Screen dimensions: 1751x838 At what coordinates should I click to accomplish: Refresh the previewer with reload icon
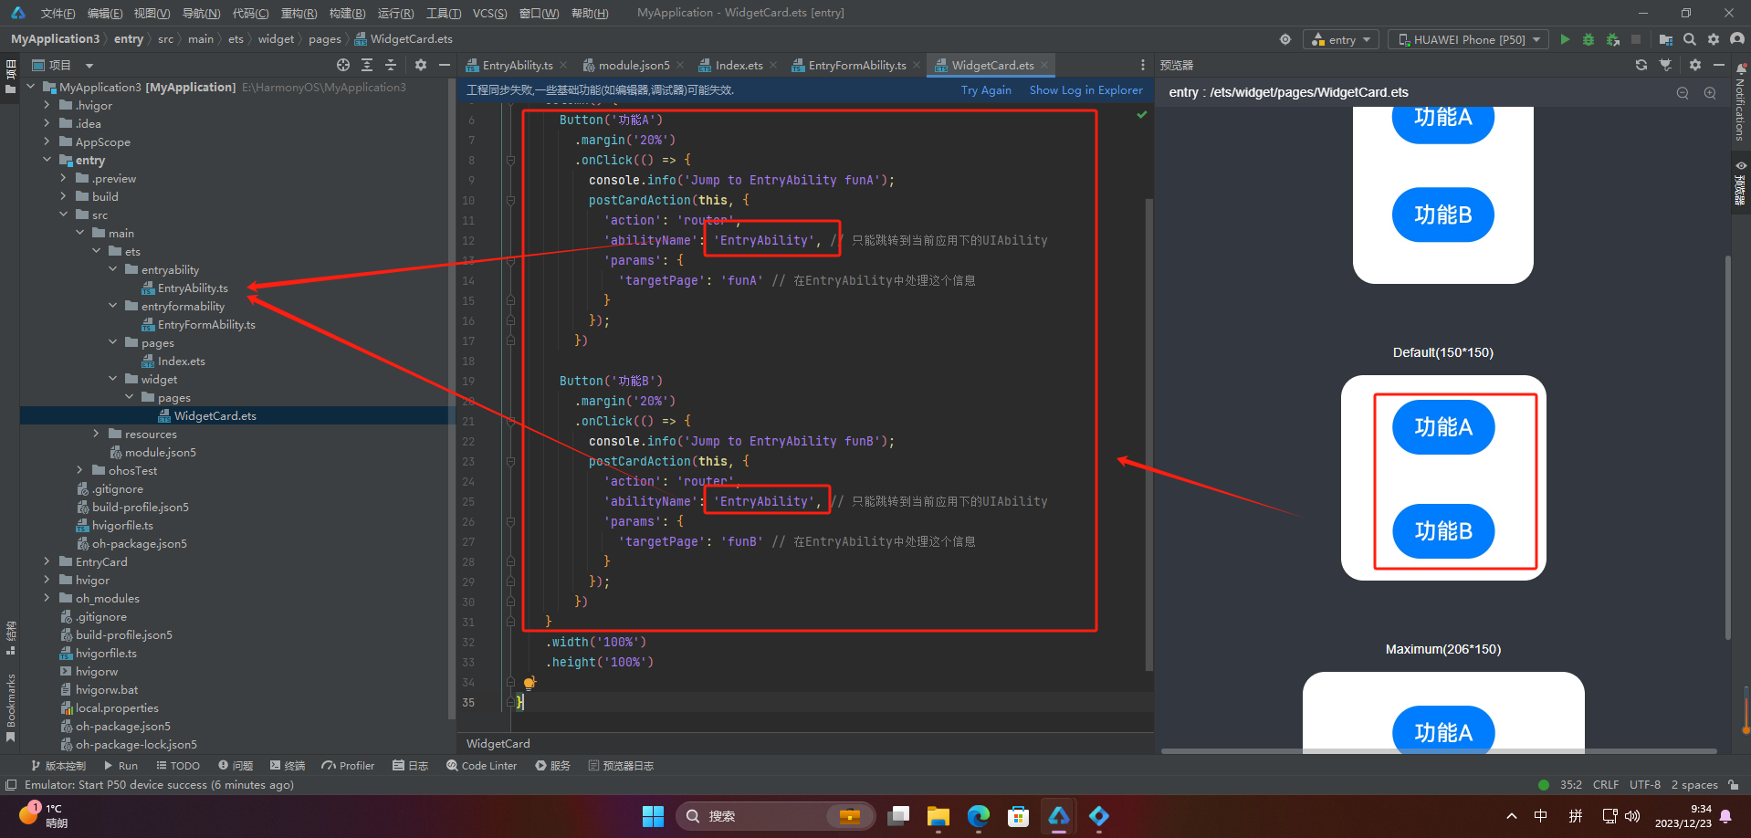1641,65
